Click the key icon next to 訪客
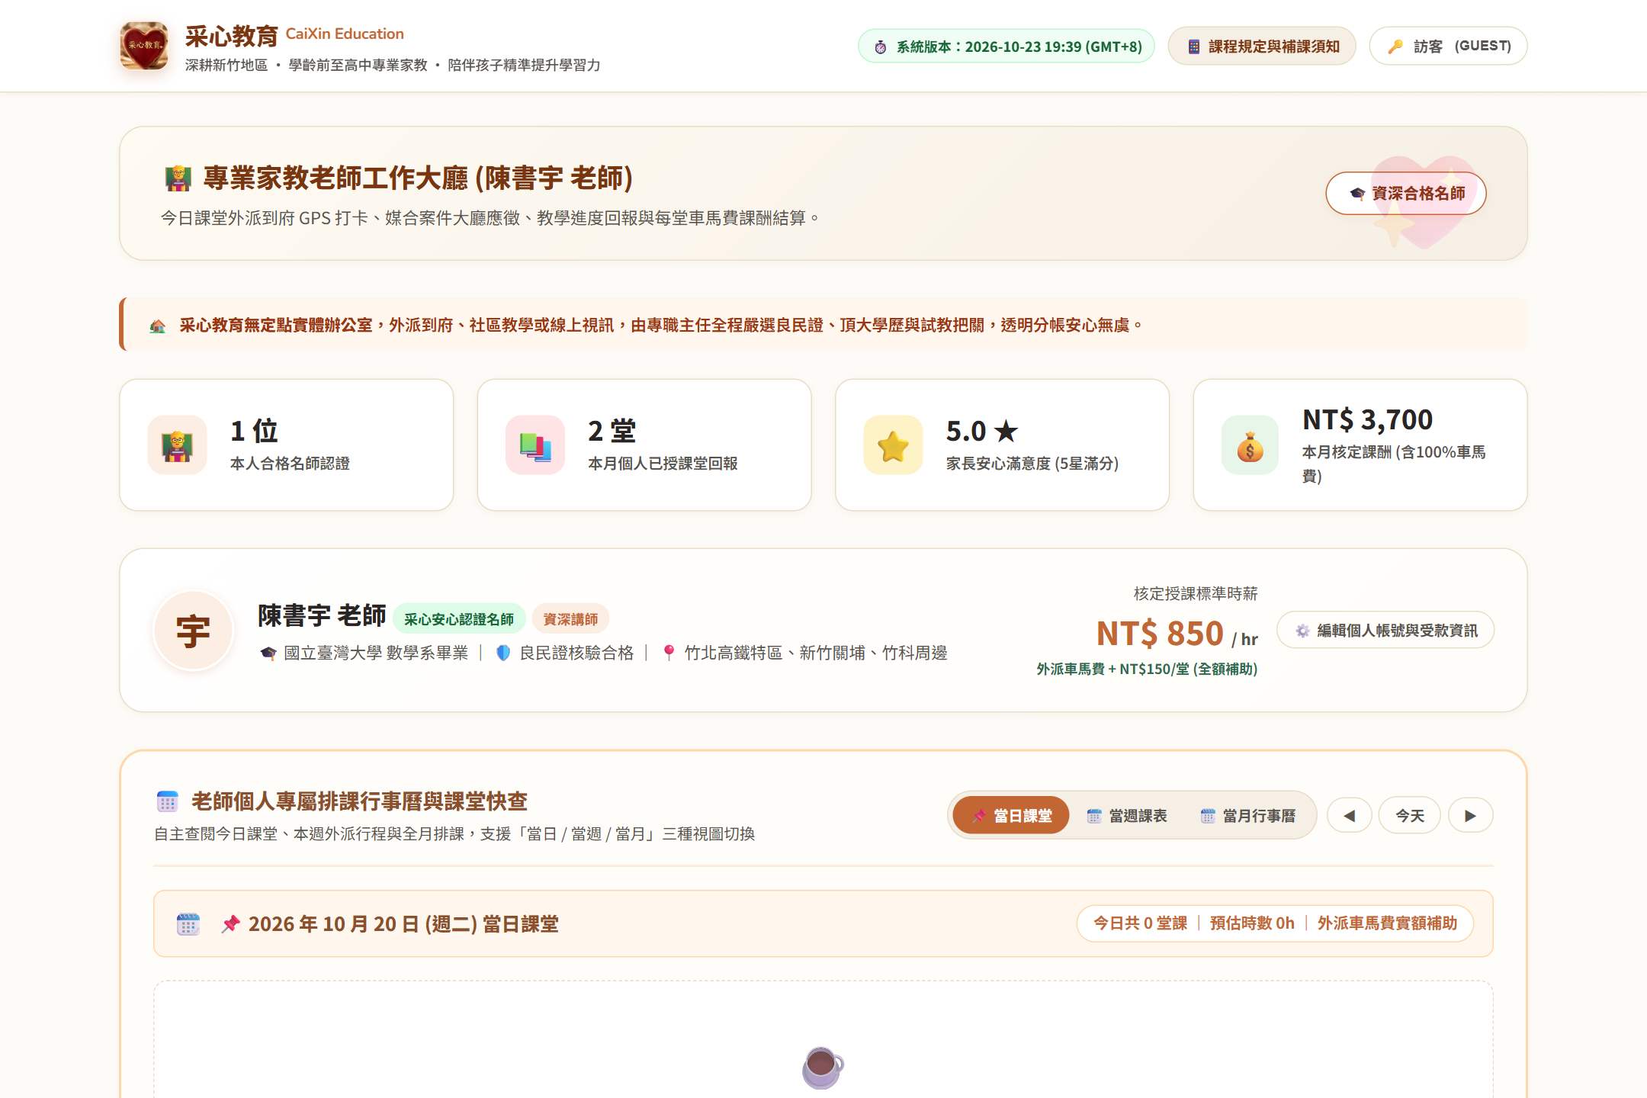Screen dimensions: 1647x1098 1395,47
